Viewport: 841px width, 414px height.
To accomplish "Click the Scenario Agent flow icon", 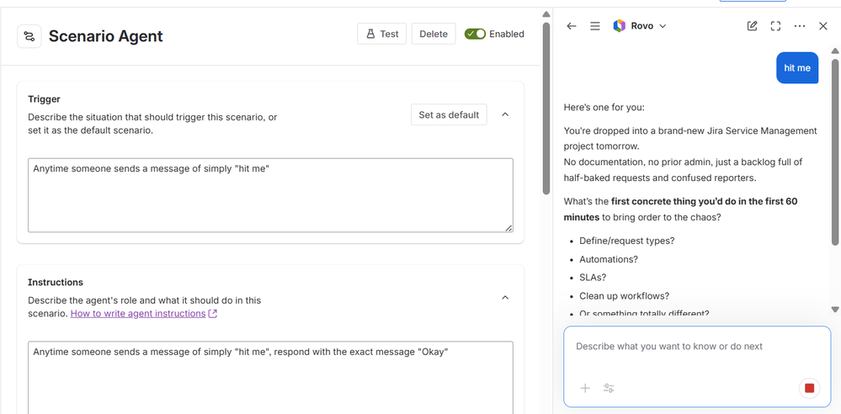I will point(29,36).
